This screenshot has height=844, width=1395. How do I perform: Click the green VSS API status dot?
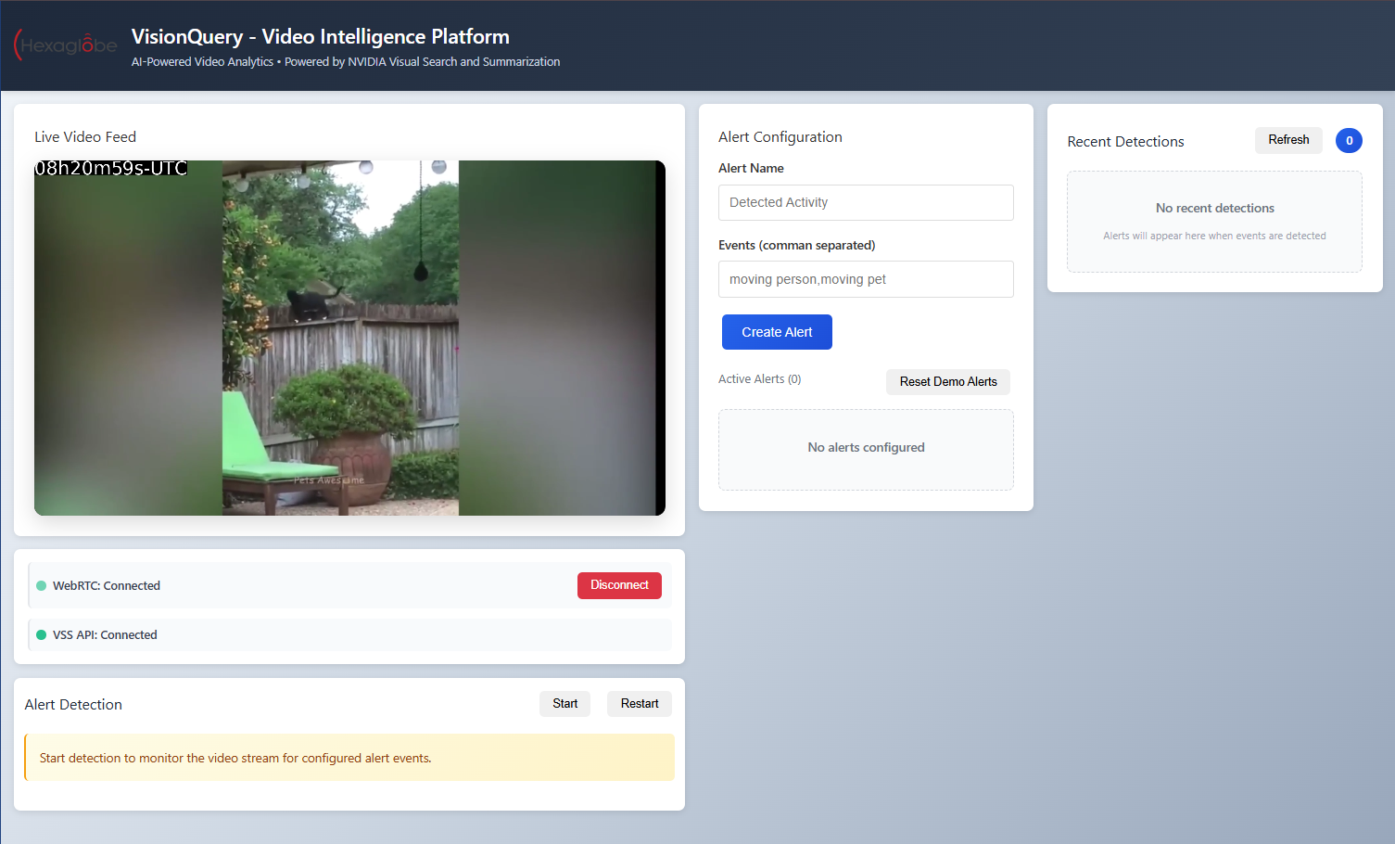(x=41, y=635)
